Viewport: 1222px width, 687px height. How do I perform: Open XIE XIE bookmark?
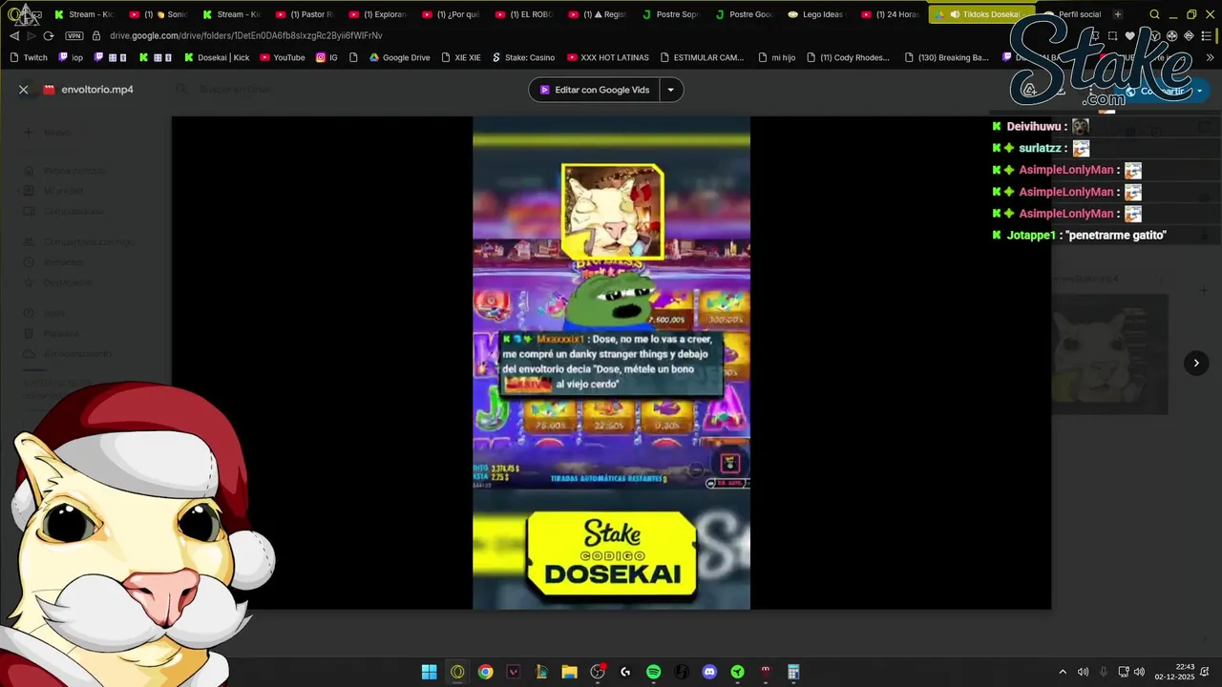tap(460, 57)
